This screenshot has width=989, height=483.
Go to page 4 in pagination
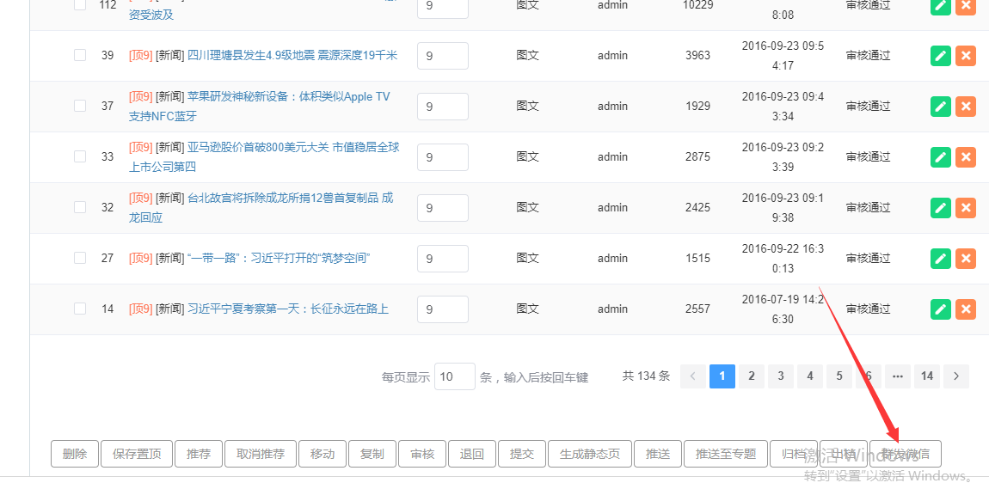point(810,376)
